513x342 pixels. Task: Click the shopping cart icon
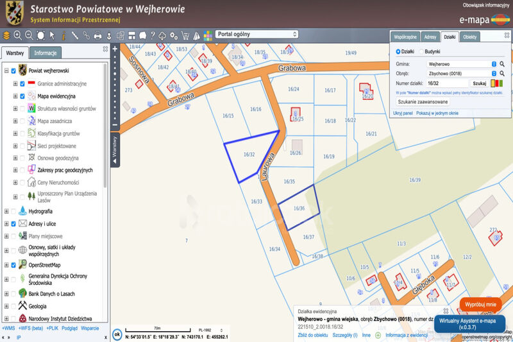pyautogui.click(x=185, y=35)
